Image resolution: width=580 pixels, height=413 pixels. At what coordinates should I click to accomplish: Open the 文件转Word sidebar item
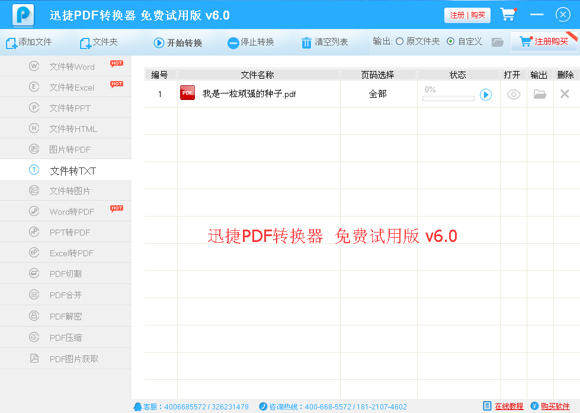[66, 66]
